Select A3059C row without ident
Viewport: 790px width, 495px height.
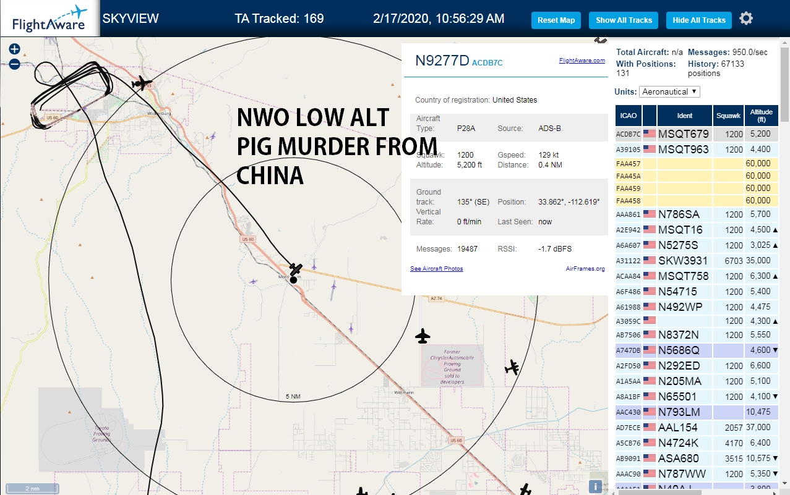click(x=697, y=321)
